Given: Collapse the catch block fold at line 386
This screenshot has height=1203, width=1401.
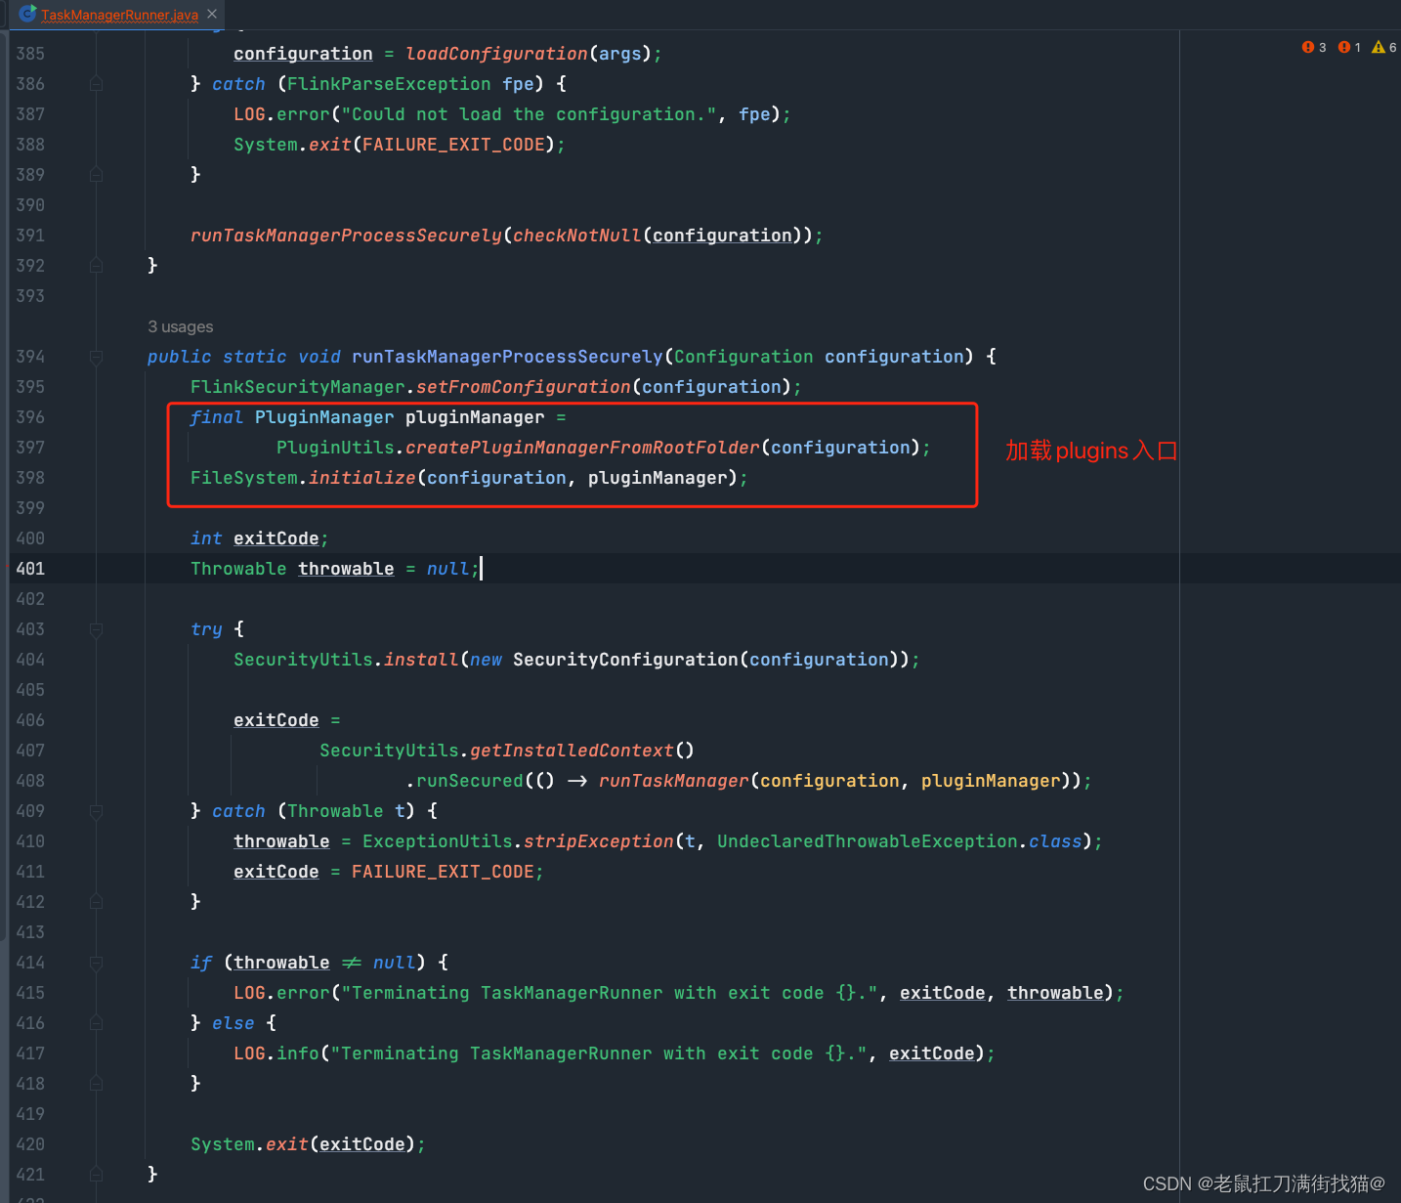Looking at the screenshot, I should pos(96,84).
